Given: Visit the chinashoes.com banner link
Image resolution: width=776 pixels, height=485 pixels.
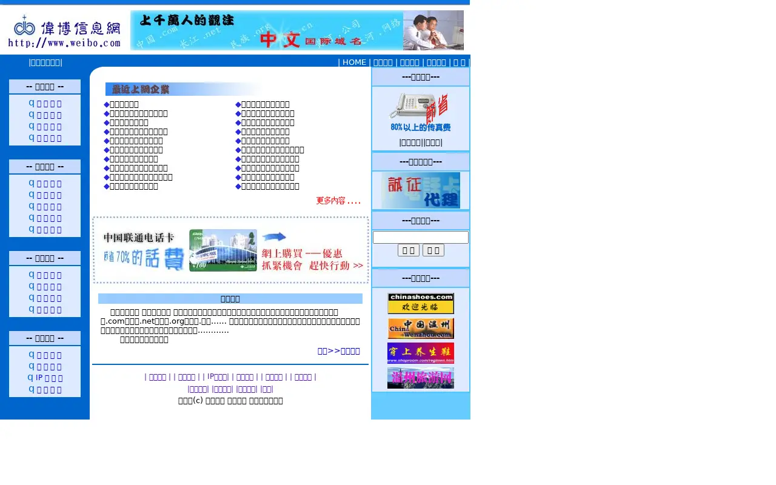Looking at the screenshot, I should coord(421,304).
